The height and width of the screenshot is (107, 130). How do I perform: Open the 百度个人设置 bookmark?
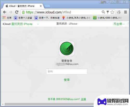pos(23,18)
